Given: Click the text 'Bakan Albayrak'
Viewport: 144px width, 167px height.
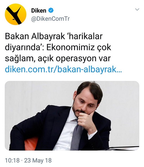Looking at the screenshot, I should coord(35,36).
